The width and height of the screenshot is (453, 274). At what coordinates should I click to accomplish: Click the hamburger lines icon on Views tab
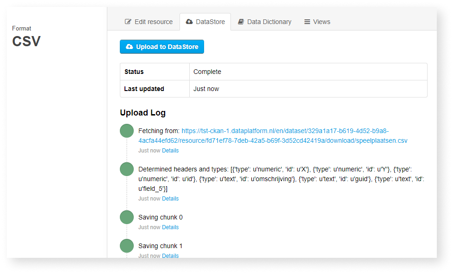pyautogui.click(x=307, y=22)
